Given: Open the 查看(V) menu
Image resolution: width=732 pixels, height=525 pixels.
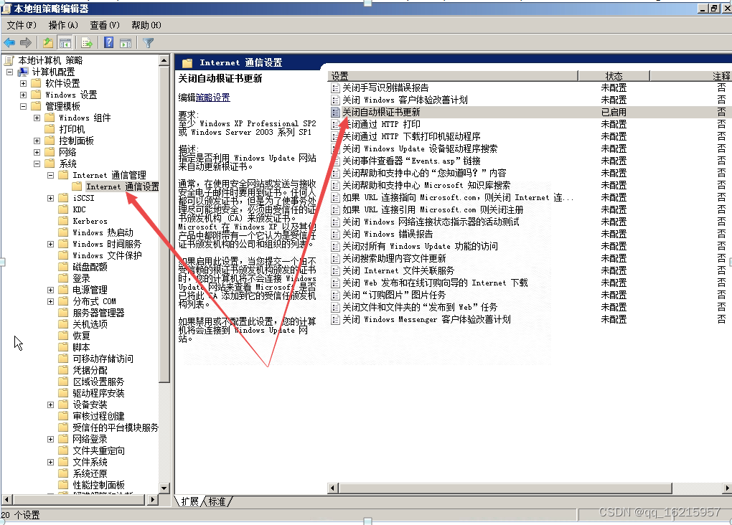Looking at the screenshot, I should click(x=105, y=25).
